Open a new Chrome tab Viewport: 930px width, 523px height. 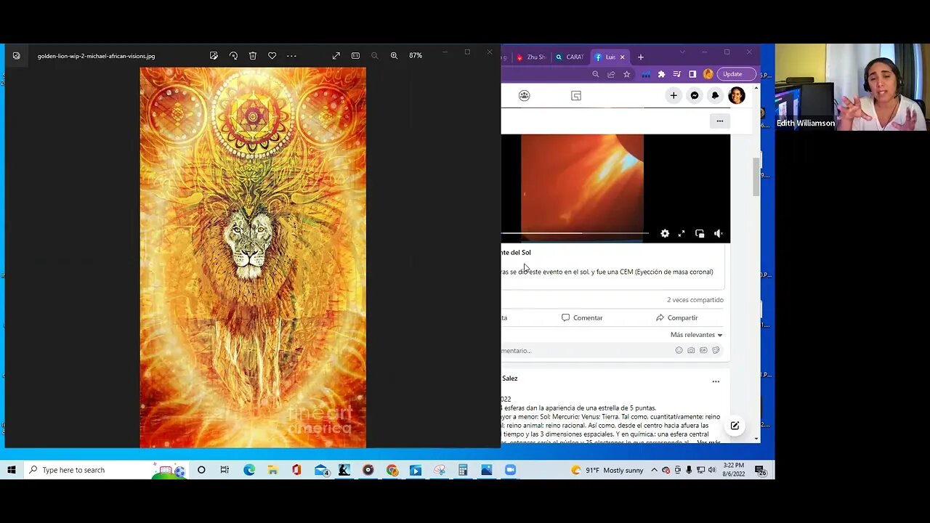coord(640,57)
